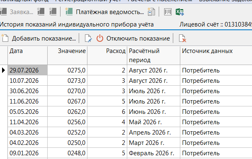Click the period cell Февраль 2026 г.
Image resolution: width=252 pixels, height=159 pixels.
[x=153, y=153]
